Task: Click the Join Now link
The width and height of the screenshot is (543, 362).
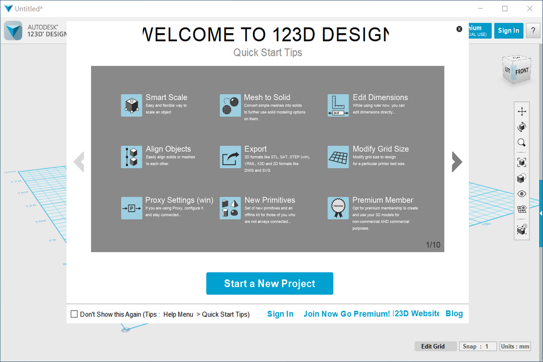Action: tap(321, 314)
